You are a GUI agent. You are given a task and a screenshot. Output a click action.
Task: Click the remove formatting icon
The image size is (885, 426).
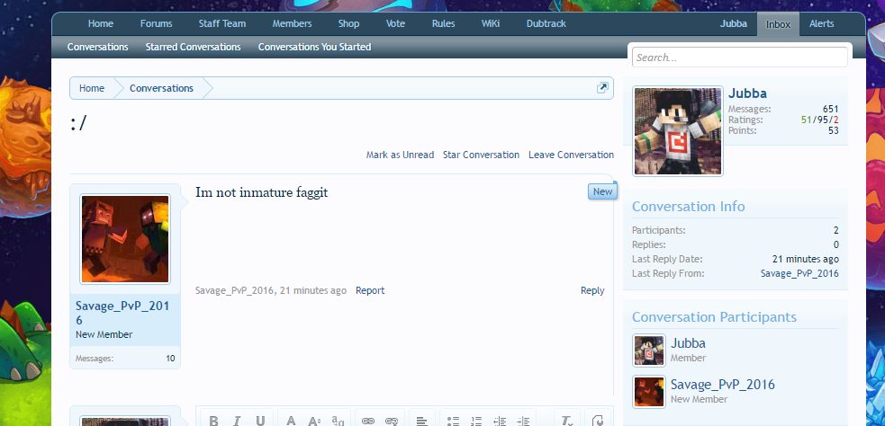pyautogui.click(x=566, y=420)
